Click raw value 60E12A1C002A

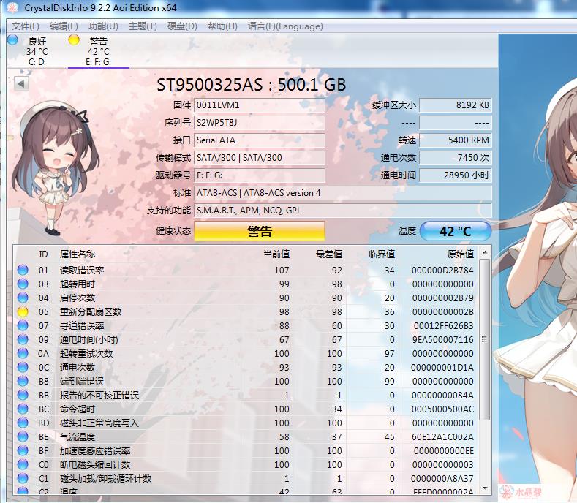coord(442,436)
